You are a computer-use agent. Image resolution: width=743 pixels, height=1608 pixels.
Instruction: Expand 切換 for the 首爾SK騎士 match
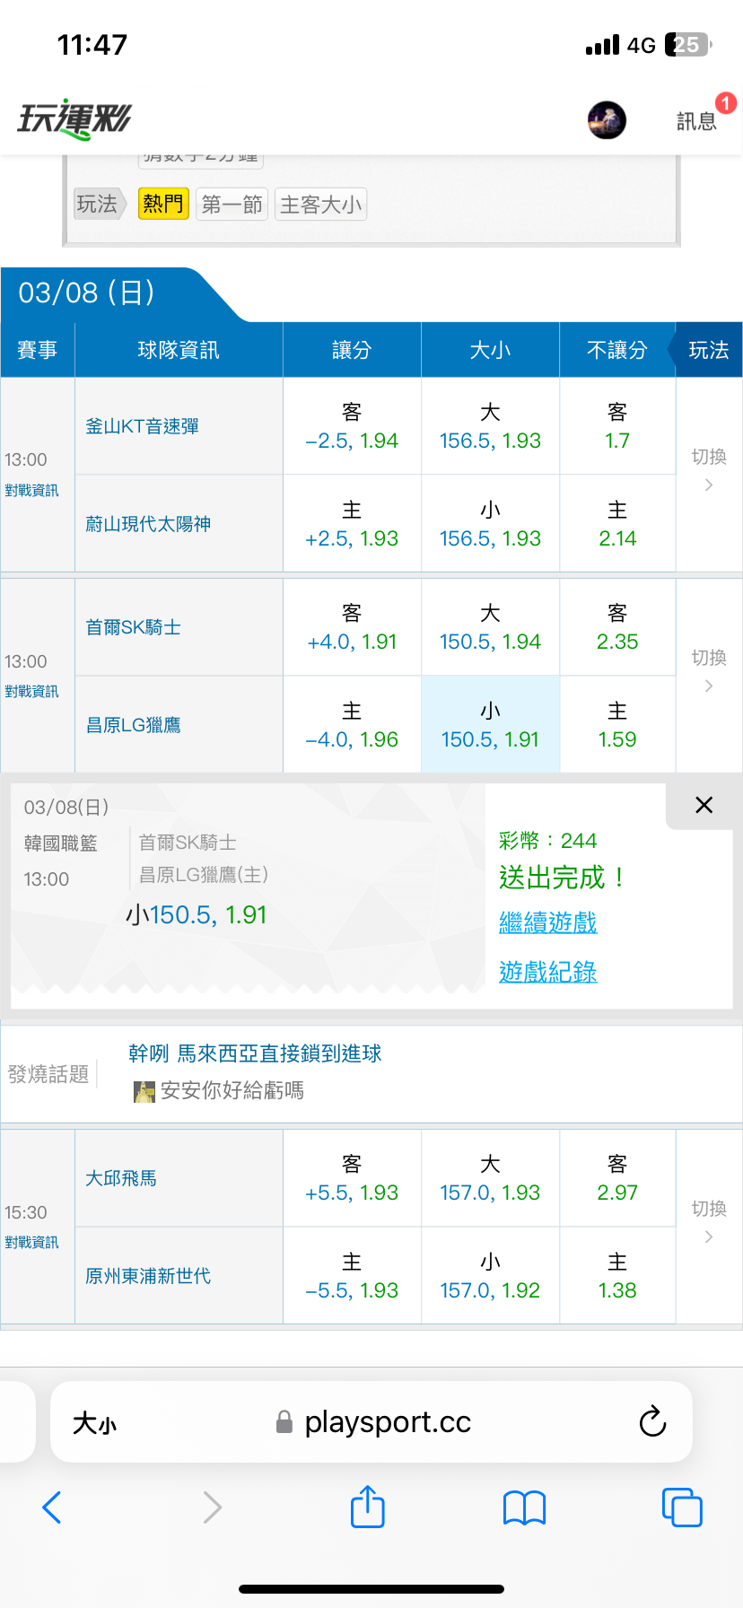tap(709, 671)
